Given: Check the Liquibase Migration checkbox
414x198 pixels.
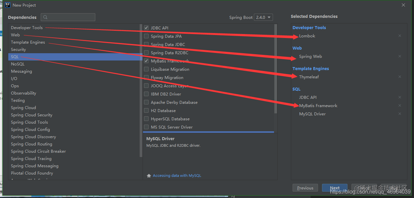Looking at the screenshot, I should click(x=146, y=69).
